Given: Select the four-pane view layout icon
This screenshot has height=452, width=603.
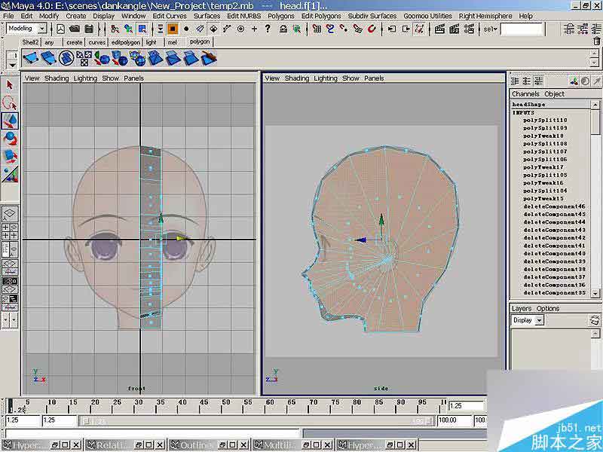Looking at the screenshot, I should (10, 232).
